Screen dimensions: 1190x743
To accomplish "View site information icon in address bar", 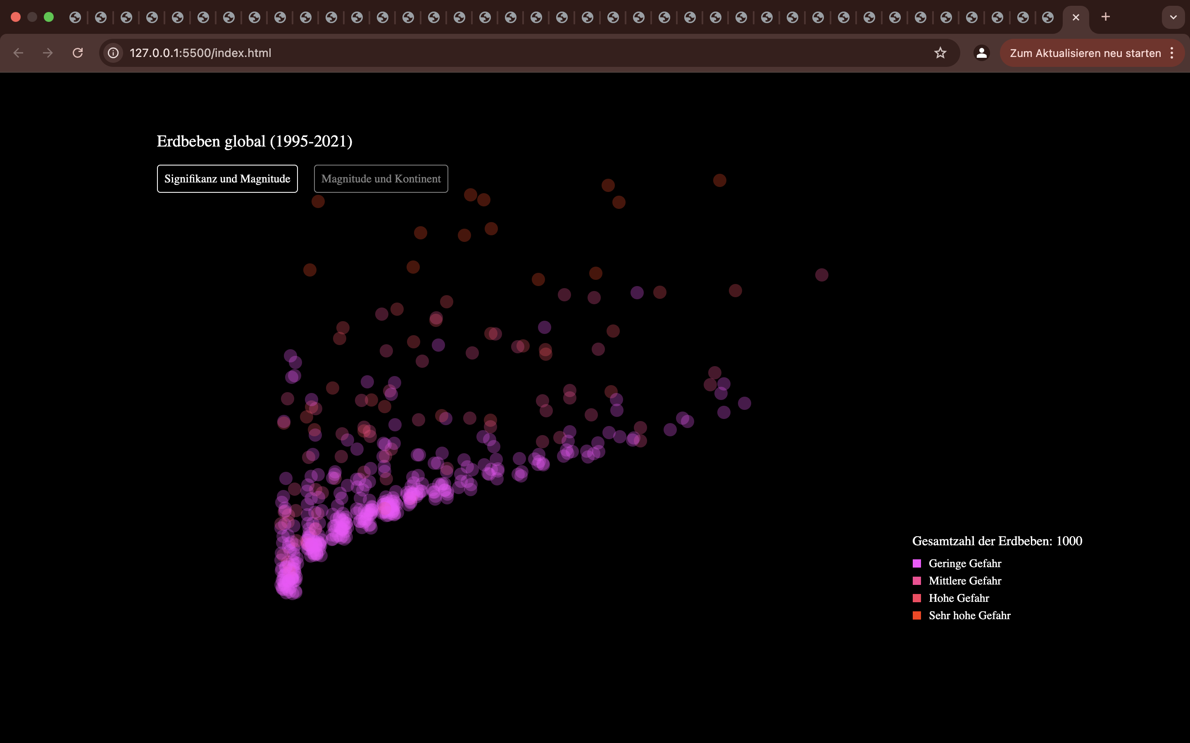I will coord(114,53).
